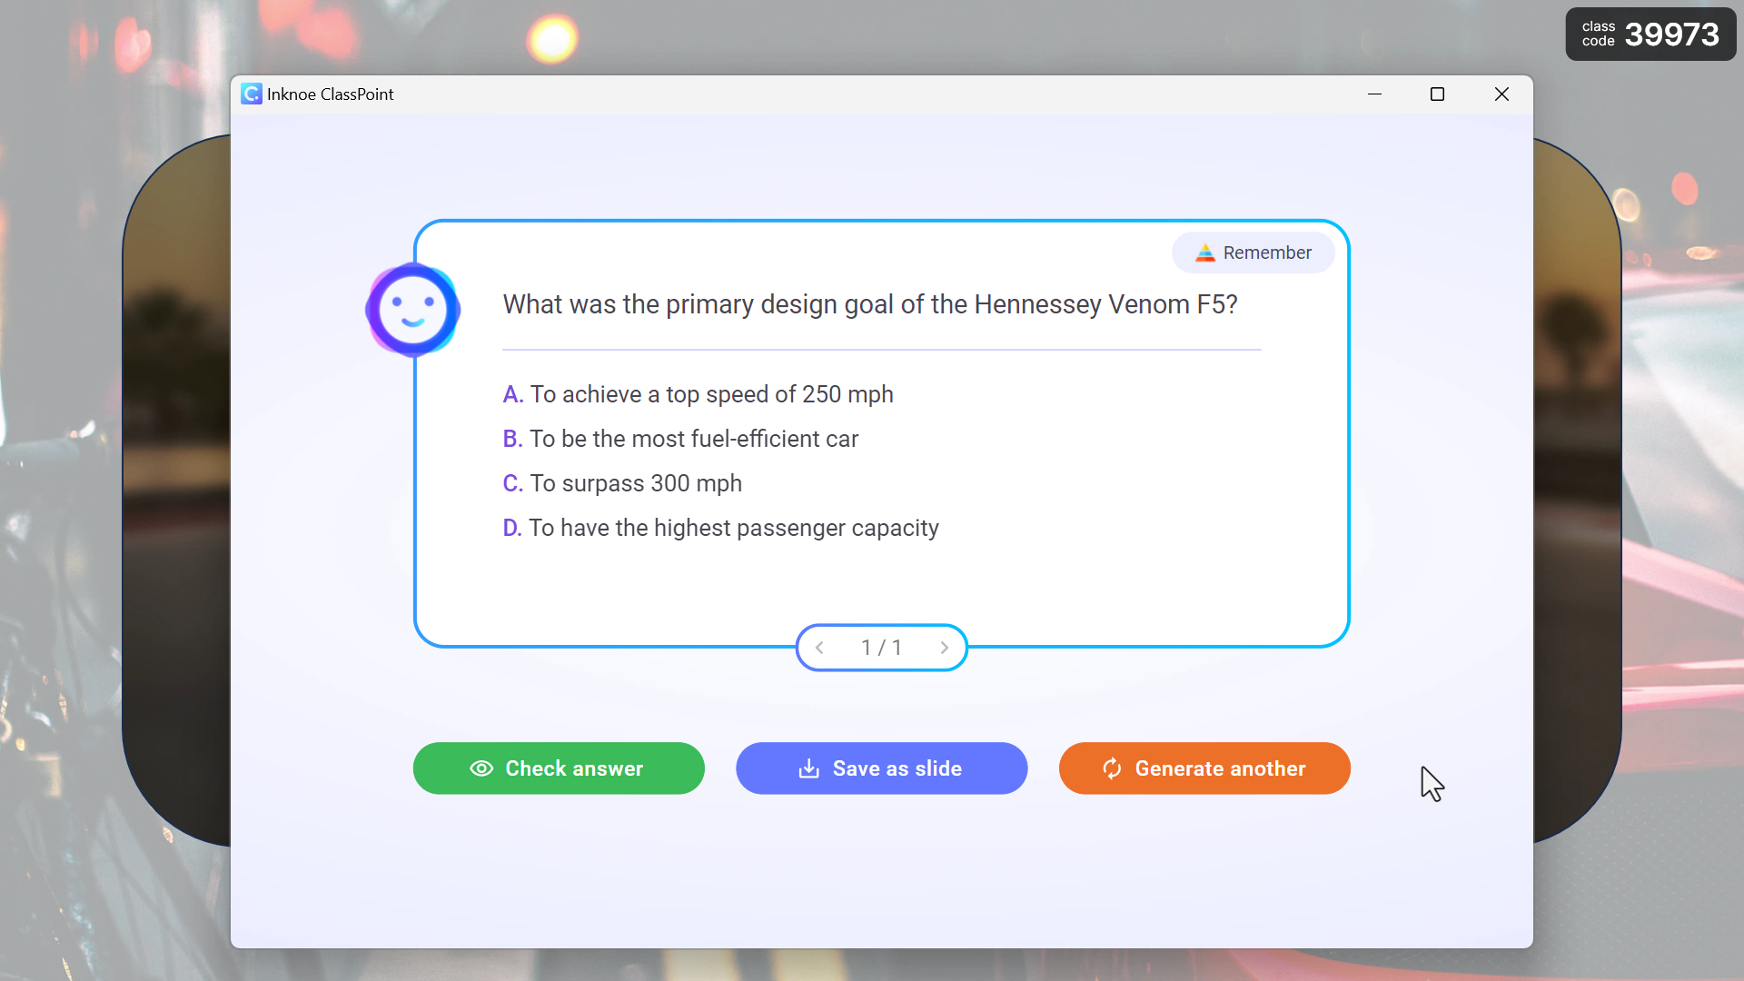The image size is (1744, 981).
Task: Click the refresh icon on Generate another
Action: (1113, 768)
